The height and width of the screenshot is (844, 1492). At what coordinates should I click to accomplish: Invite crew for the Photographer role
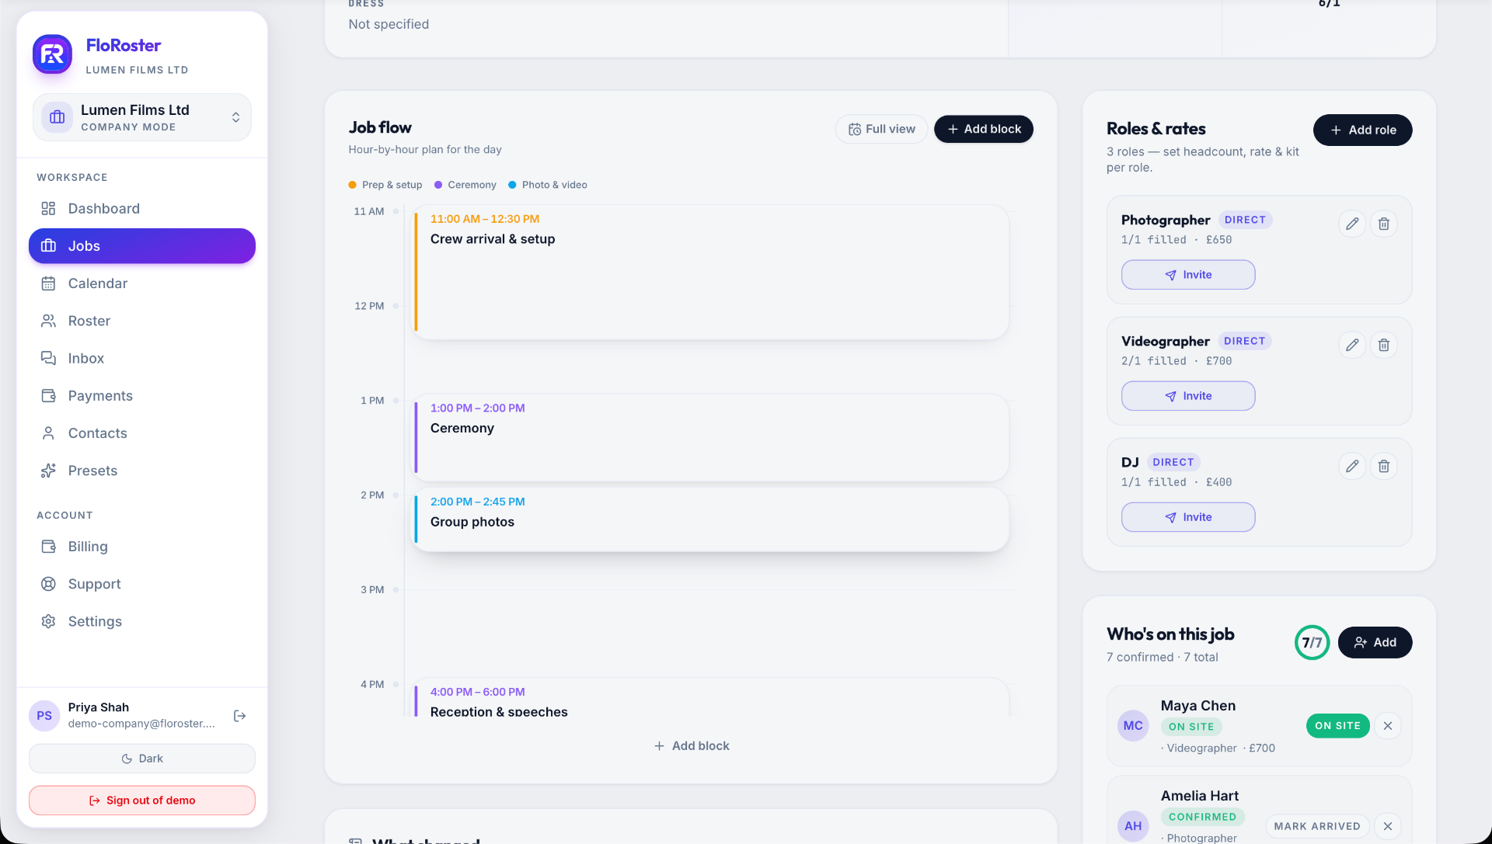[1187, 275]
